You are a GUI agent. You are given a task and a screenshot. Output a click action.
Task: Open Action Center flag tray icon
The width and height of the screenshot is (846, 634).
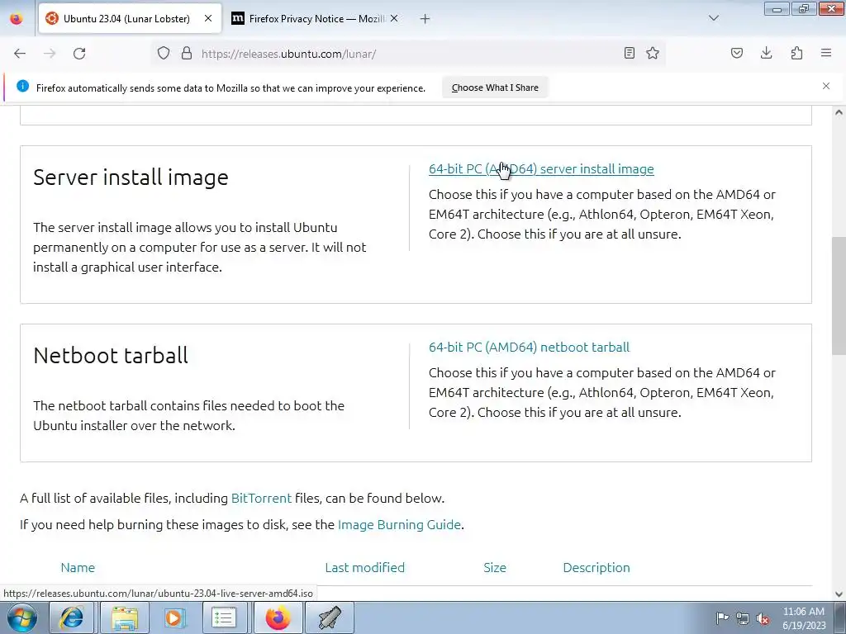pos(722,617)
